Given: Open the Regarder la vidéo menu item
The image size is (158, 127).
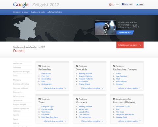Looking at the screenshot, I should pos(21,12).
